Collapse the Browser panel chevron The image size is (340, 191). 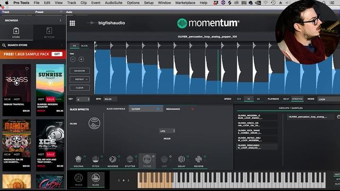[x=61, y=20]
